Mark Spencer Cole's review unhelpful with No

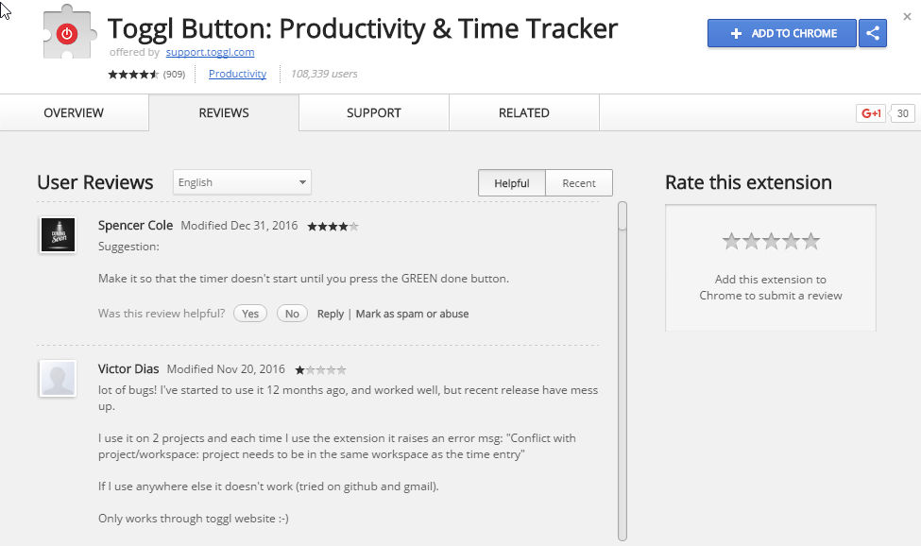tap(292, 314)
